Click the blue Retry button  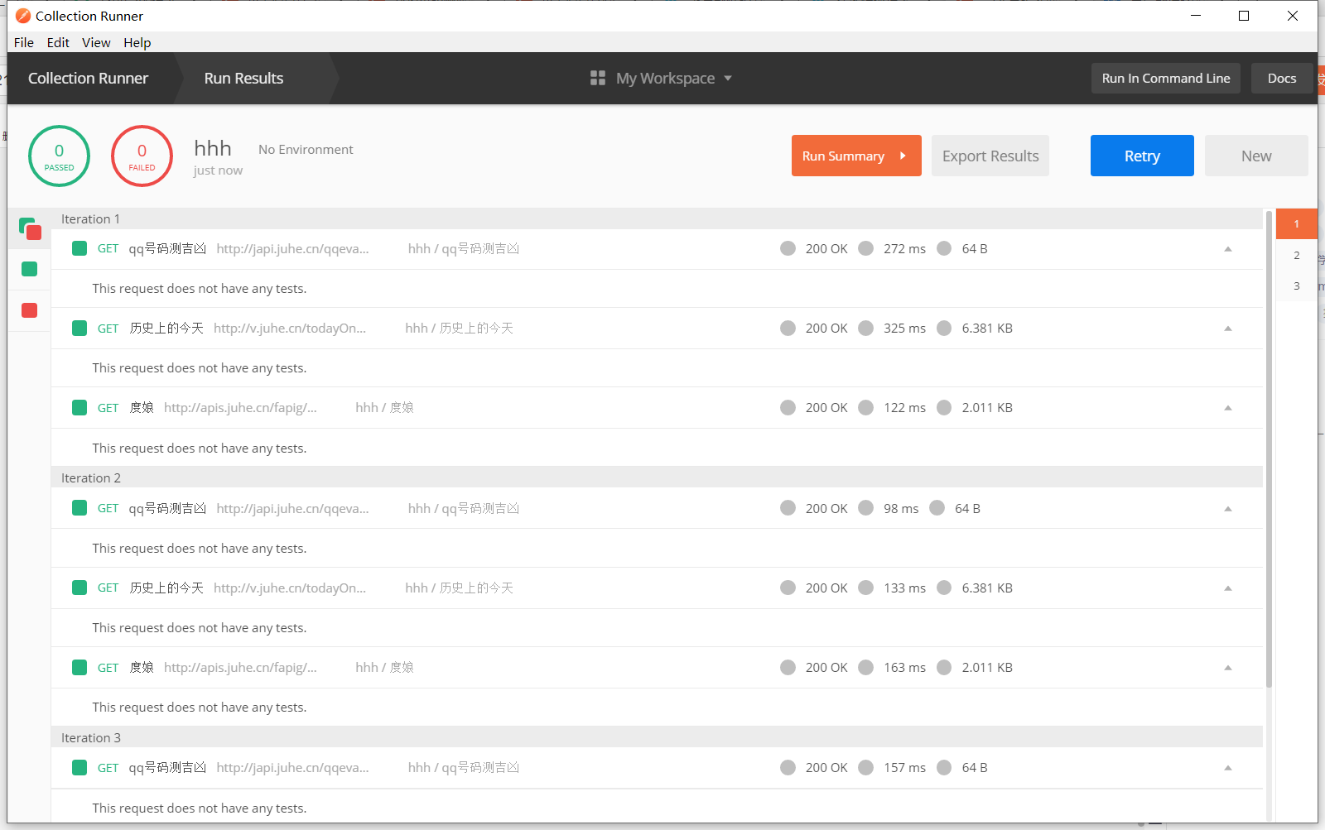[x=1142, y=156]
